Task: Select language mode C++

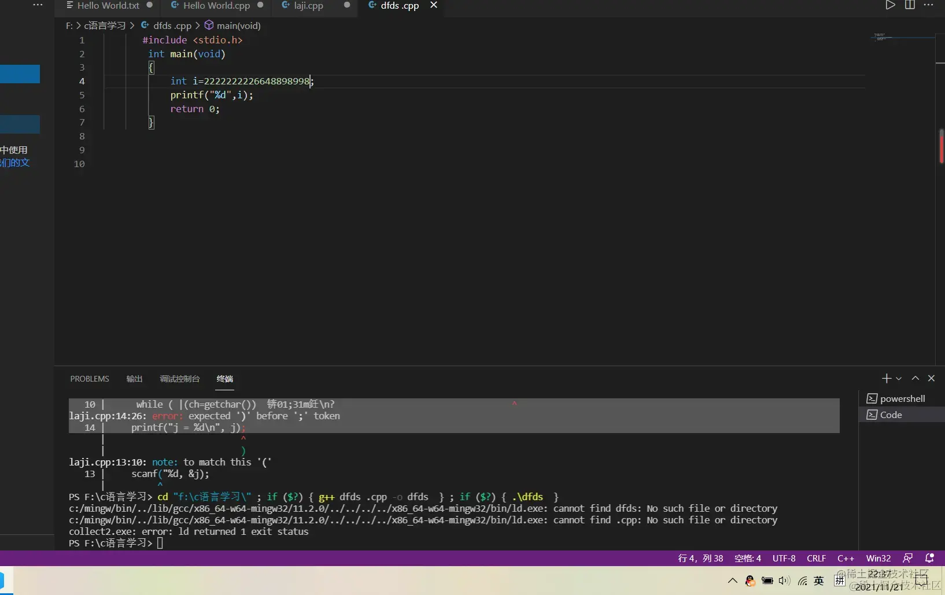Action: [846, 558]
